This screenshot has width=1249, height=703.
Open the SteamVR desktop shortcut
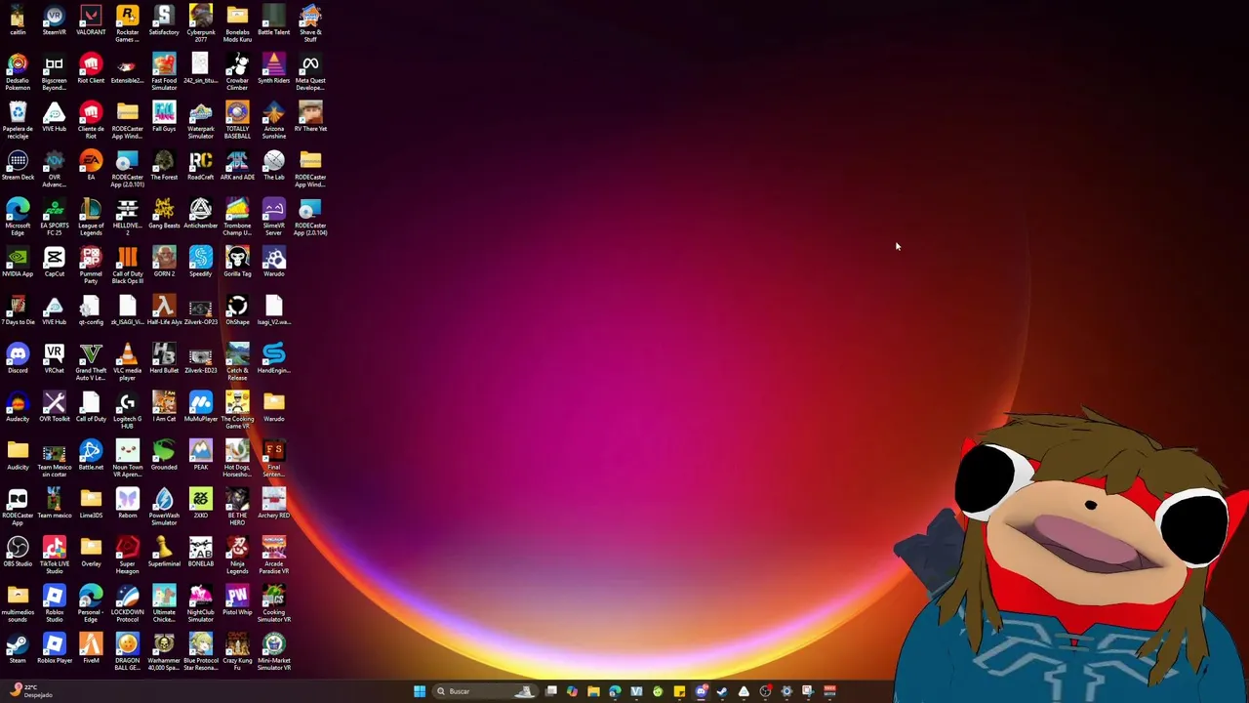tap(54, 21)
